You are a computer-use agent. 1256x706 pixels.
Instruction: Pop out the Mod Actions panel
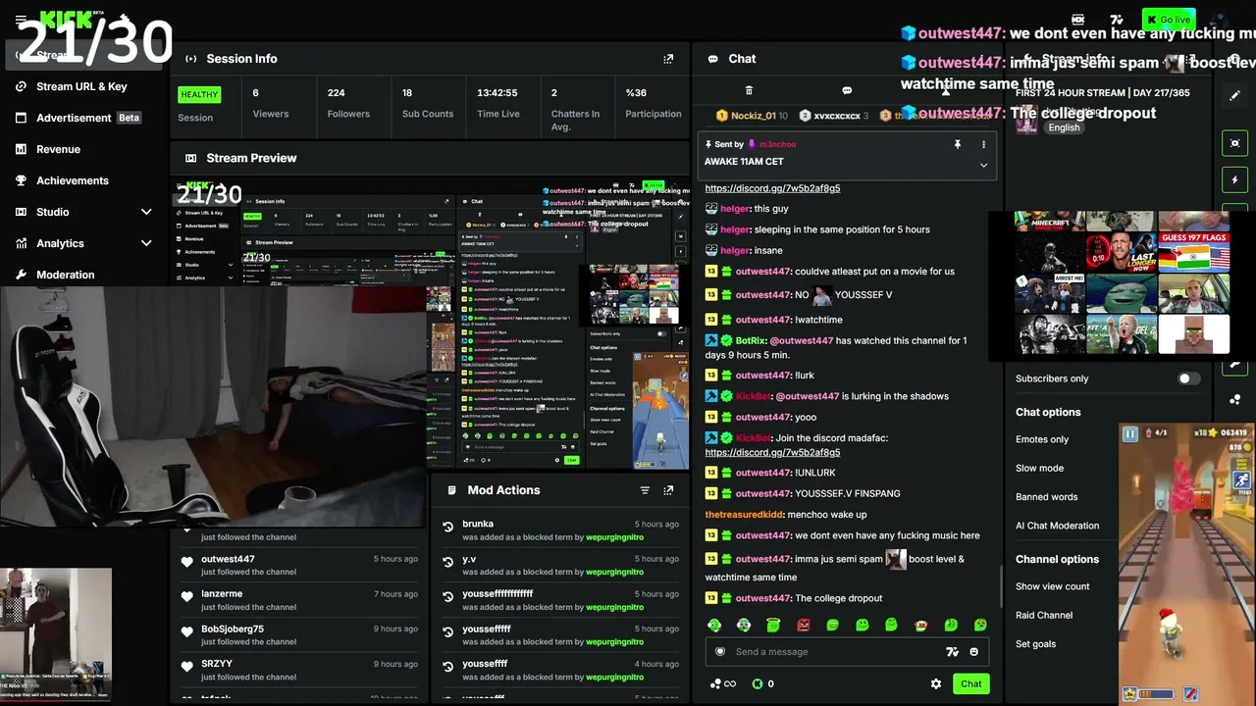click(x=668, y=490)
